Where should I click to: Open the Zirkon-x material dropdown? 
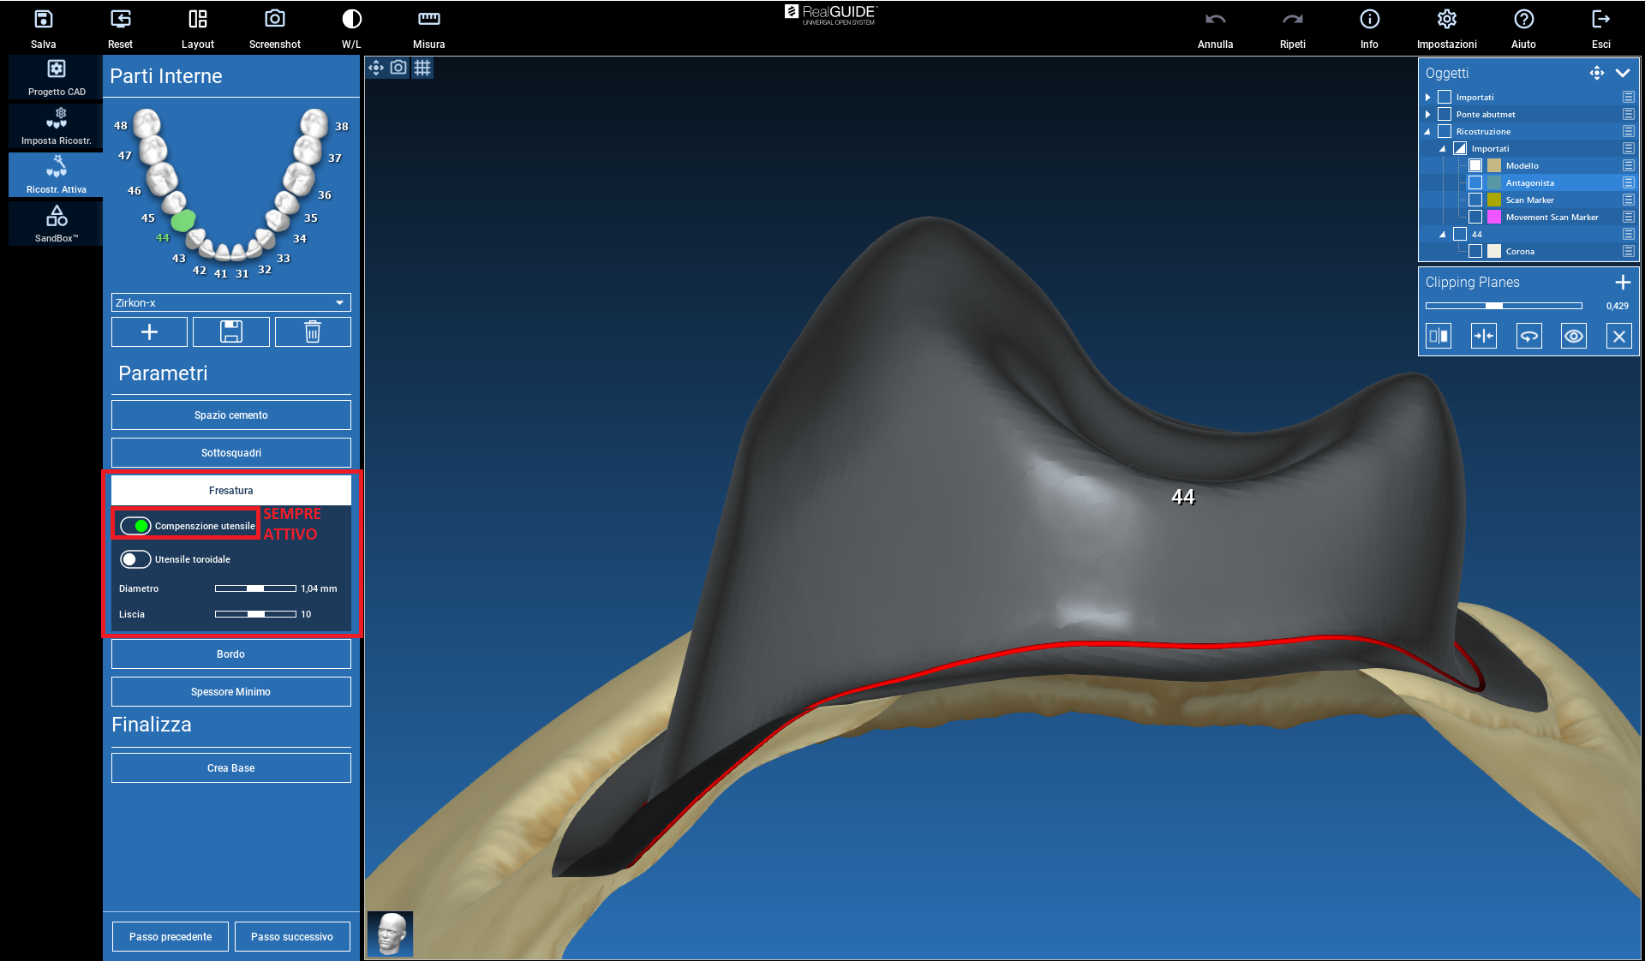[x=339, y=303]
